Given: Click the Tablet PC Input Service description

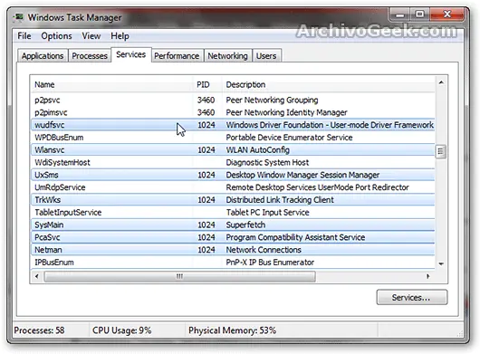Looking at the screenshot, I should pyautogui.click(x=267, y=213).
